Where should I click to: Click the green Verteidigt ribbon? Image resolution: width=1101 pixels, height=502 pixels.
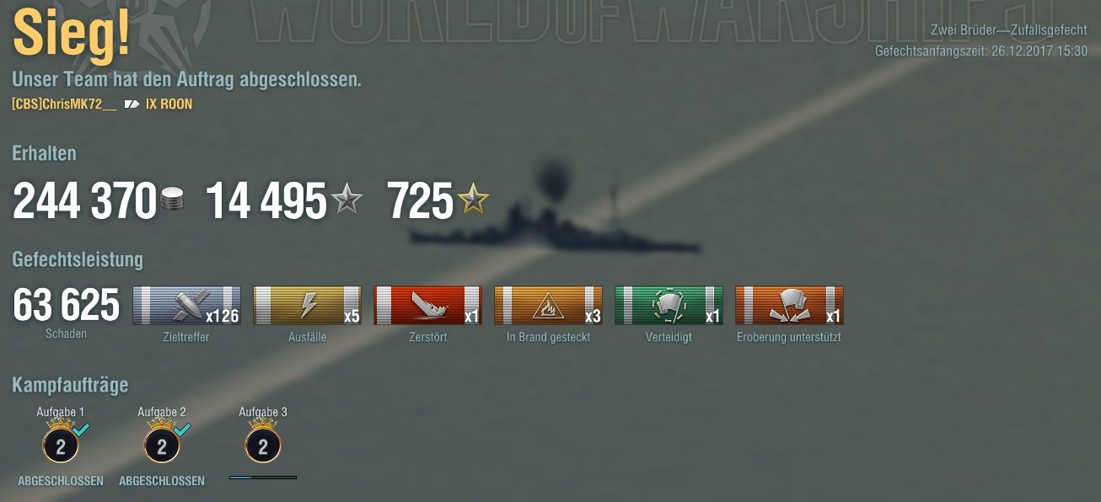click(669, 306)
